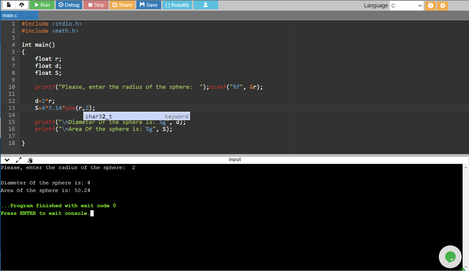The width and height of the screenshot is (469, 271).
Task: Save the project with the Save button
Action: pyautogui.click(x=149, y=5)
